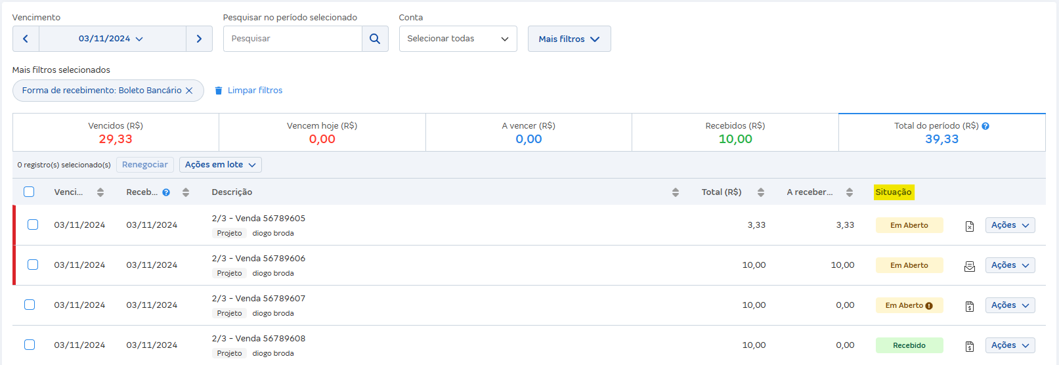The image size is (1059, 365).
Task: Toggle the select-all checkbox in table header
Action: [29, 192]
